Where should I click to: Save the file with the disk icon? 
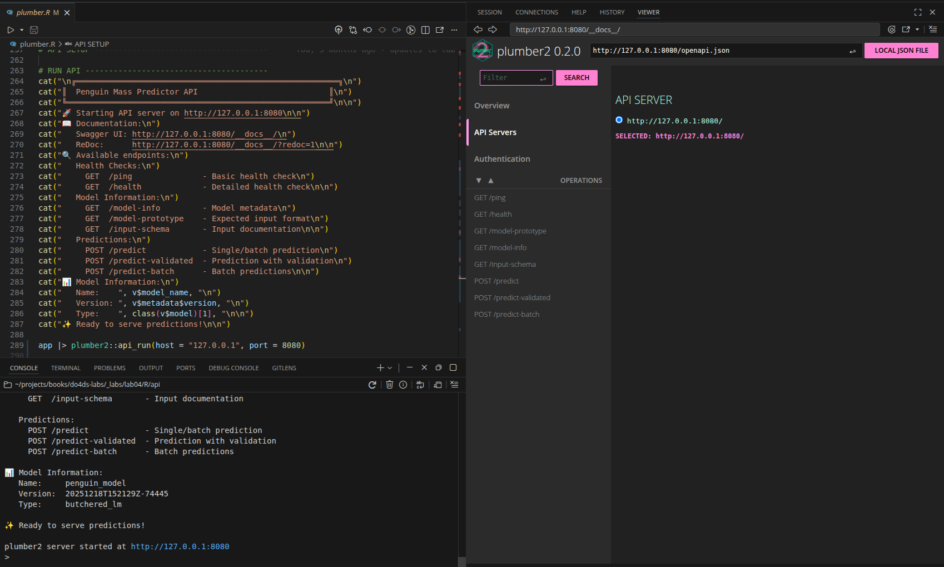tap(34, 30)
